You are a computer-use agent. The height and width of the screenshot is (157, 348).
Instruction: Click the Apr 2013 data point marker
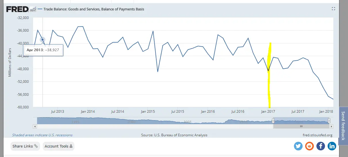tap(43, 40)
